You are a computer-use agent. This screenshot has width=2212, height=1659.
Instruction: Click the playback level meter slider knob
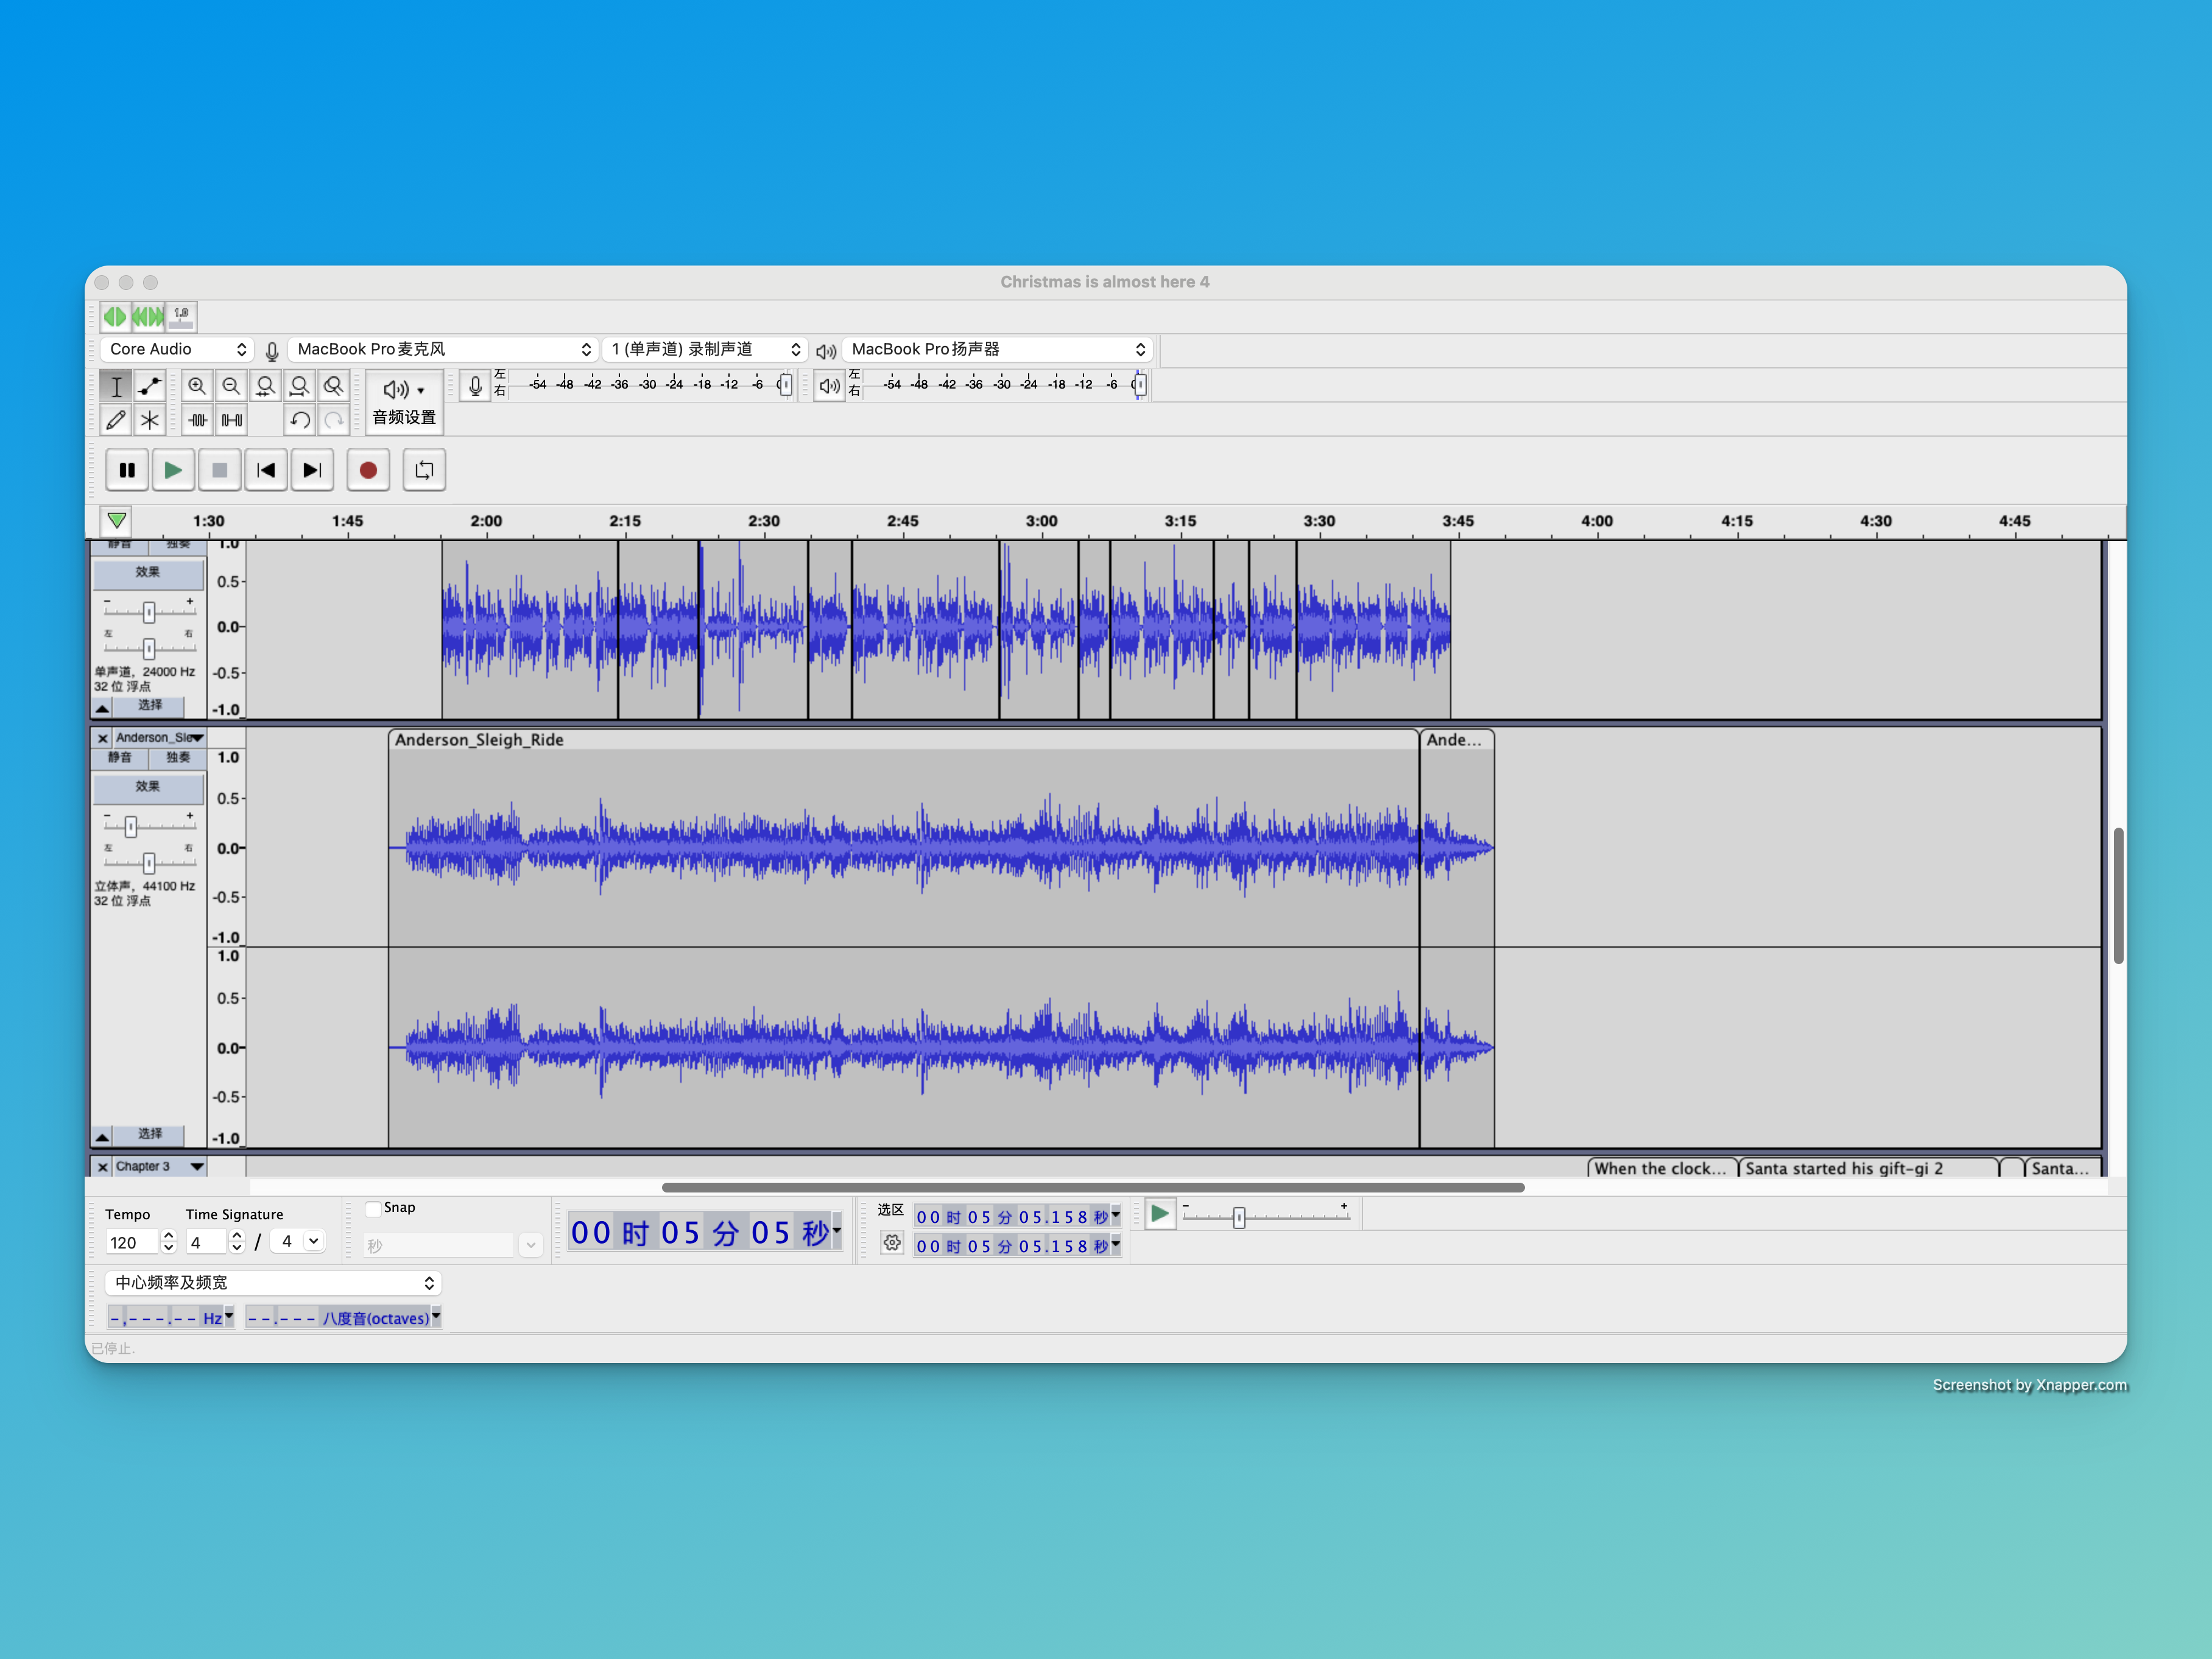pyautogui.click(x=1139, y=385)
